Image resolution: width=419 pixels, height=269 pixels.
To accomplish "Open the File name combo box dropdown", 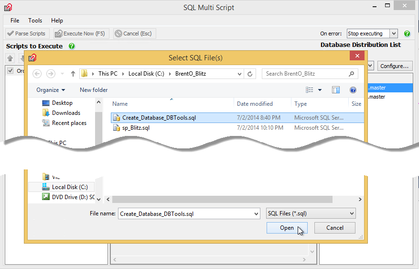I will pos(256,213).
